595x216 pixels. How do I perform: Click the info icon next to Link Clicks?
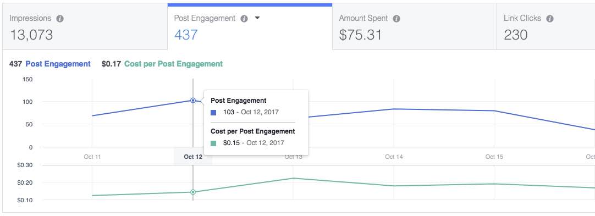[x=549, y=19]
